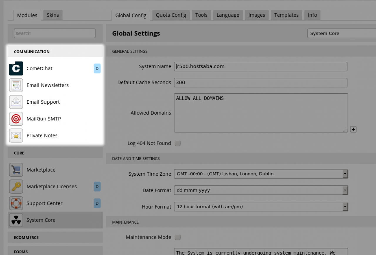Viewport: 376px width, 255px height.
Task: Open the Support Center lifebuoy icon
Action: [16, 203]
